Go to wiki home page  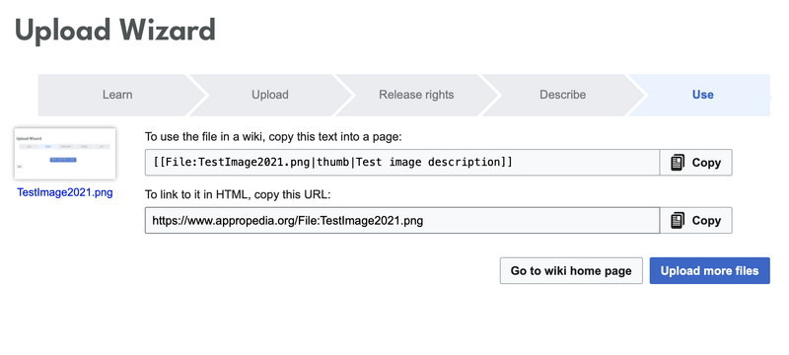[x=571, y=270]
